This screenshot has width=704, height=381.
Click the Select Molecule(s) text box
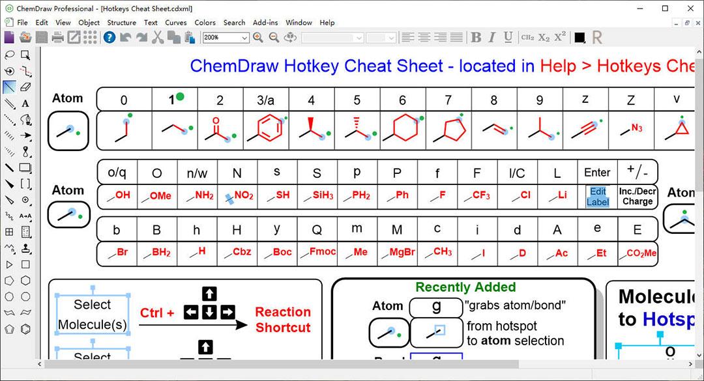point(93,314)
